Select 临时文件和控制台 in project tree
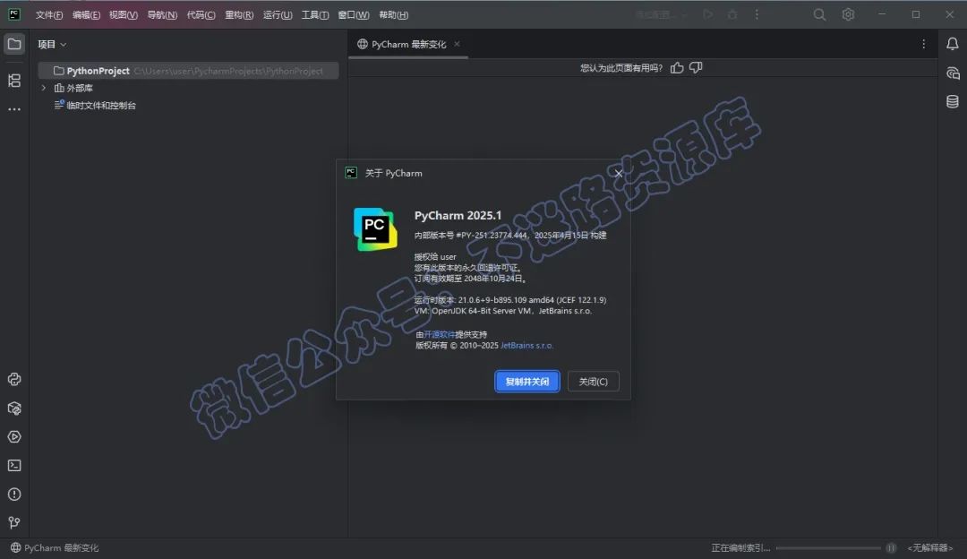Image resolution: width=967 pixels, height=559 pixels. point(100,106)
